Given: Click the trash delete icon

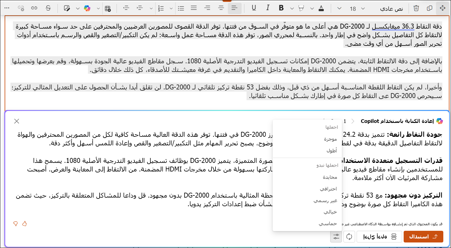Looking at the screenshot, I should [x=416, y=8].
